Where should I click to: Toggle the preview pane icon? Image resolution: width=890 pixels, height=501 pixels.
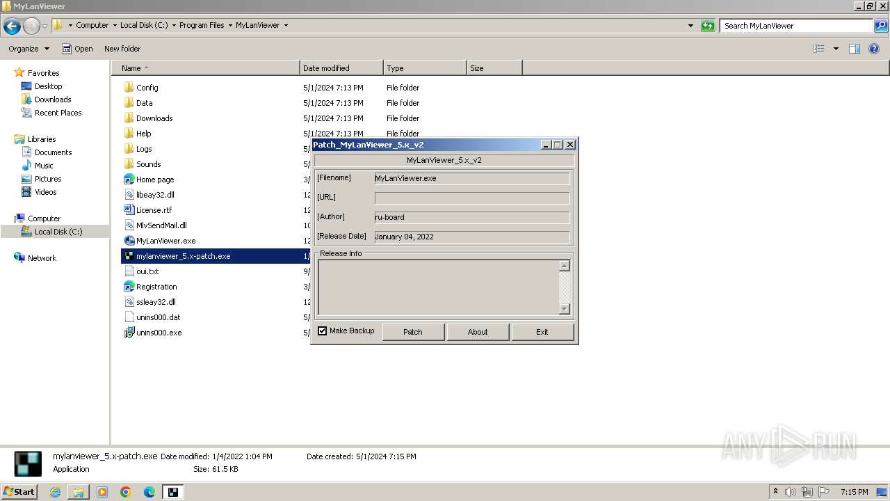coord(855,49)
